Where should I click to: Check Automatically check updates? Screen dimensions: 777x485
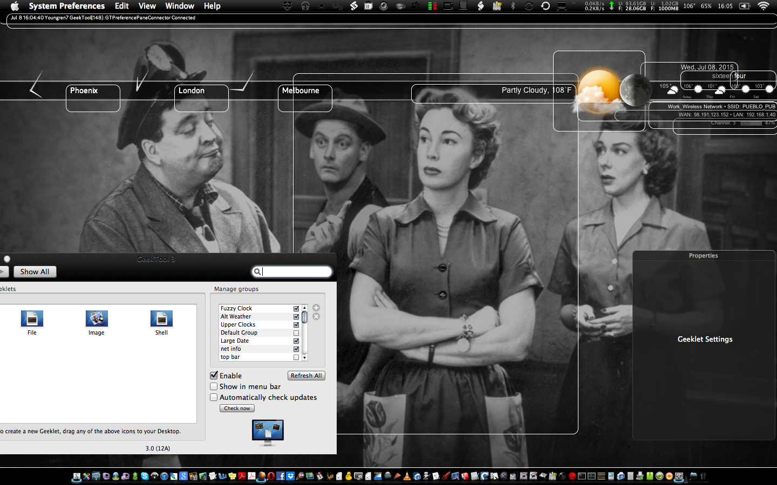[214, 397]
